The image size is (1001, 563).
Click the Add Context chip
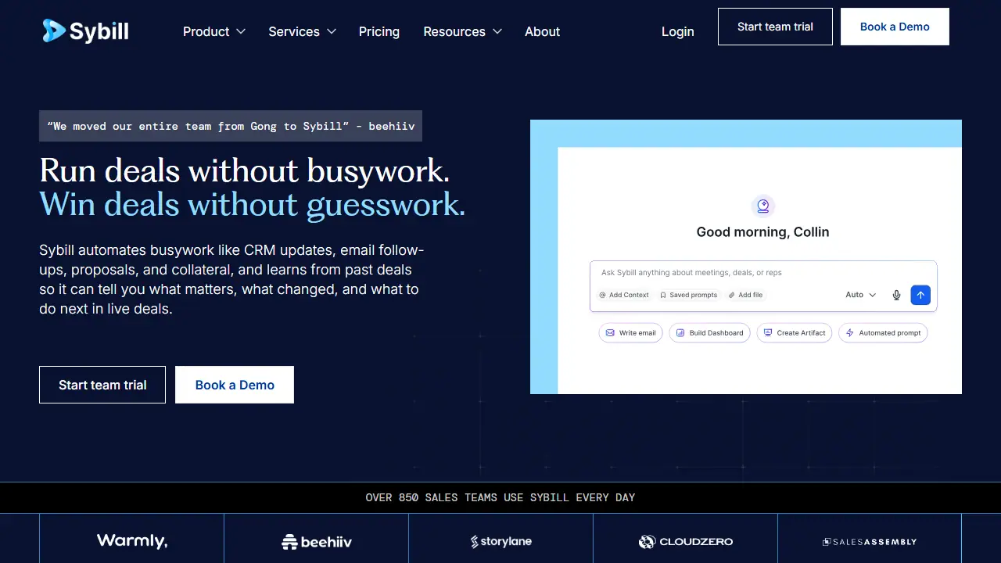(624, 295)
